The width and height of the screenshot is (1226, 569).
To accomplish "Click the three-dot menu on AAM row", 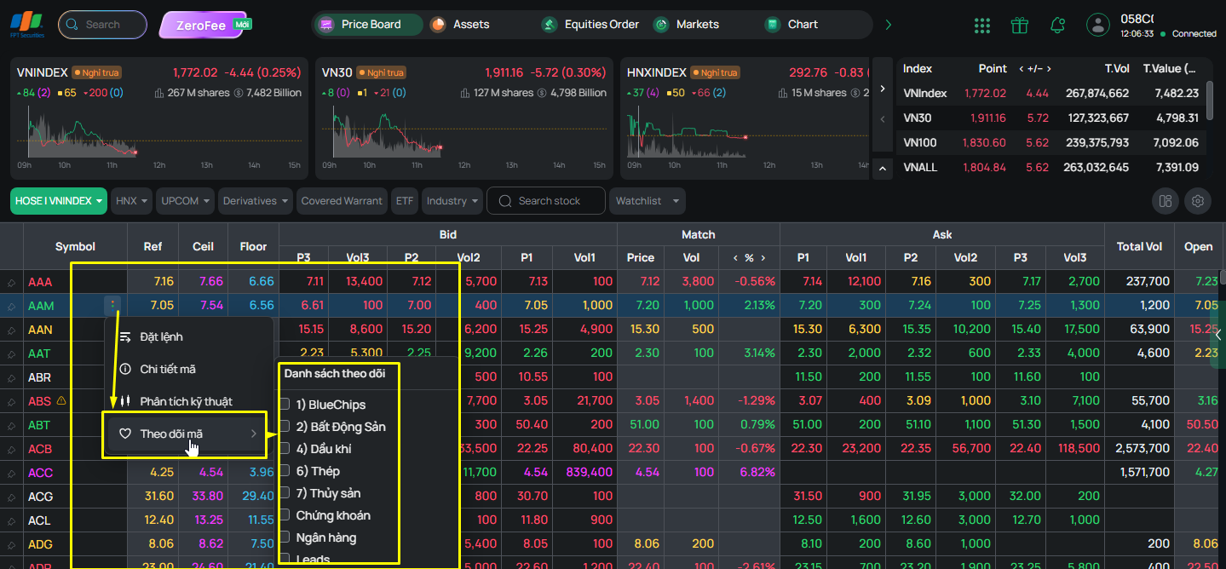I will point(113,305).
